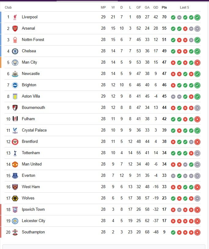Image resolution: width=209 pixels, height=249 pixels.
Task: Click the Pts column header
Action: point(164,7)
